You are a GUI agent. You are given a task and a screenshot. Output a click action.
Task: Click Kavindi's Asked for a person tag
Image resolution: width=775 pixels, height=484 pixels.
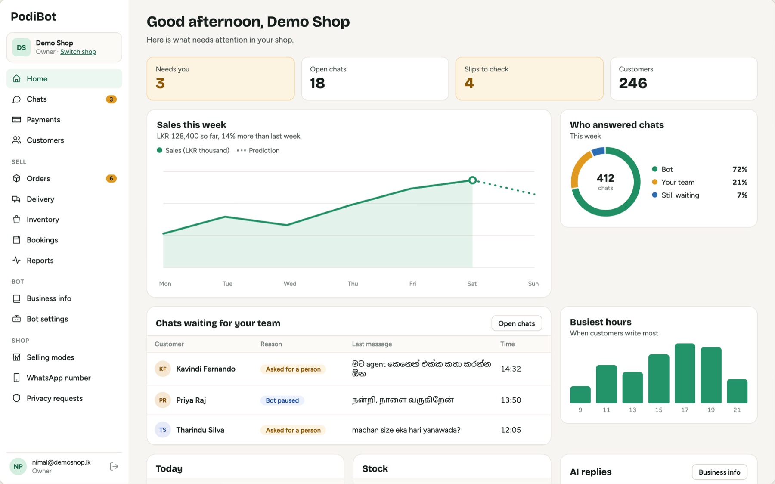click(x=293, y=369)
